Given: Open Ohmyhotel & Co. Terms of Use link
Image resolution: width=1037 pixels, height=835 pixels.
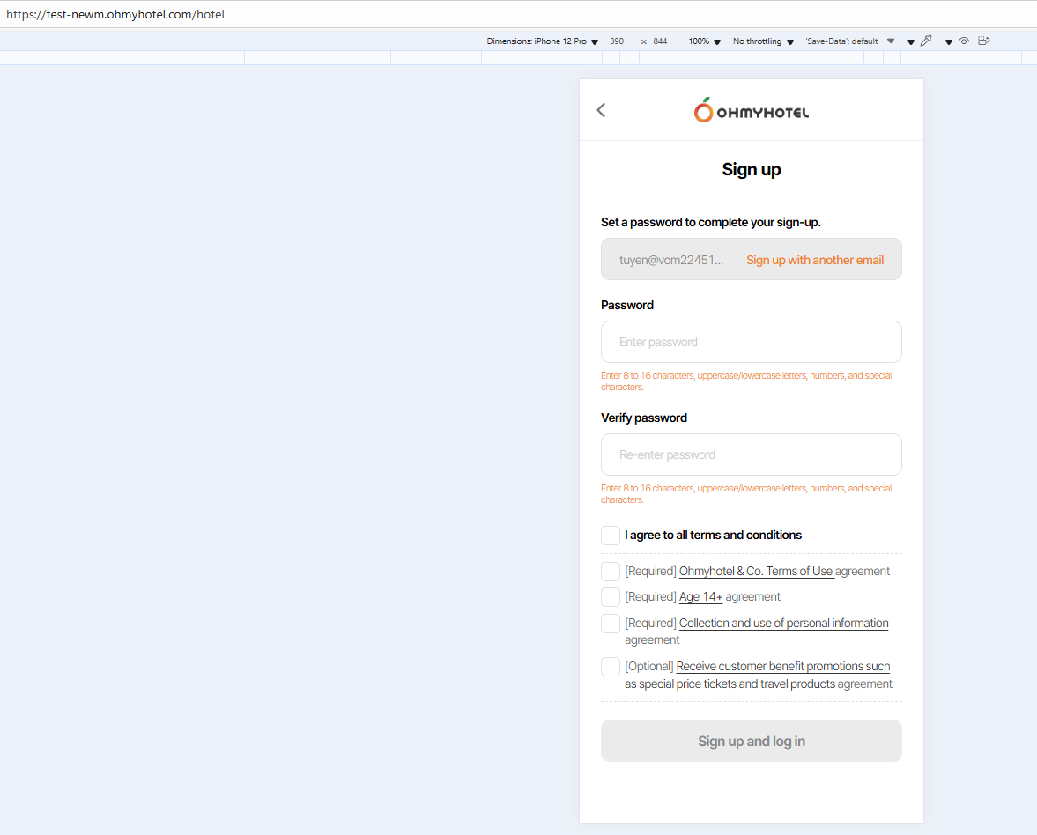Looking at the screenshot, I should [x=756, y=572].
